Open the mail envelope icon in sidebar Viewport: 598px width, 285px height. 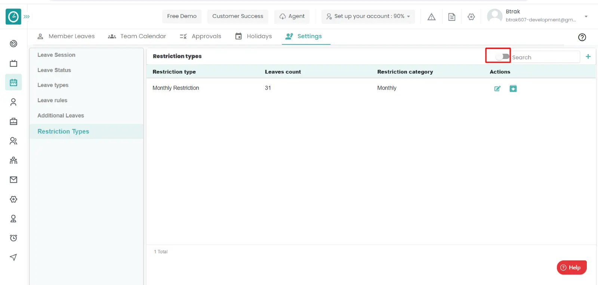coord(13,180)
